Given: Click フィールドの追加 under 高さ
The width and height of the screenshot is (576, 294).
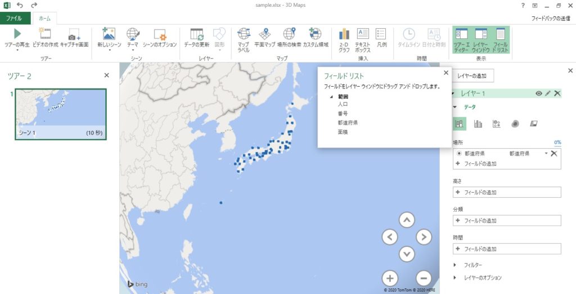Looking at the screenshot, I should [x=507, y=193].
